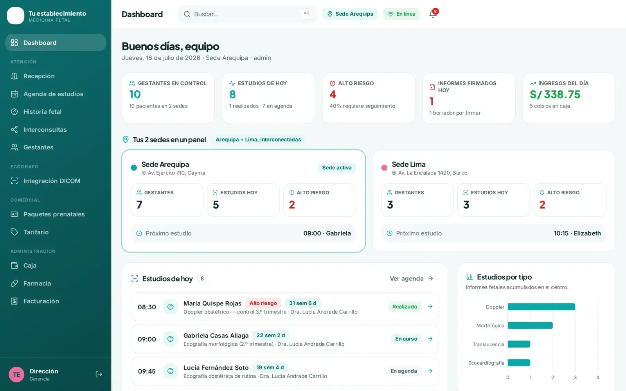Click Lima's Próximo estudio 10:15 Elizabeth row
Screen dimensions: 626x391
pyautogui.click(x=494, y=233)
